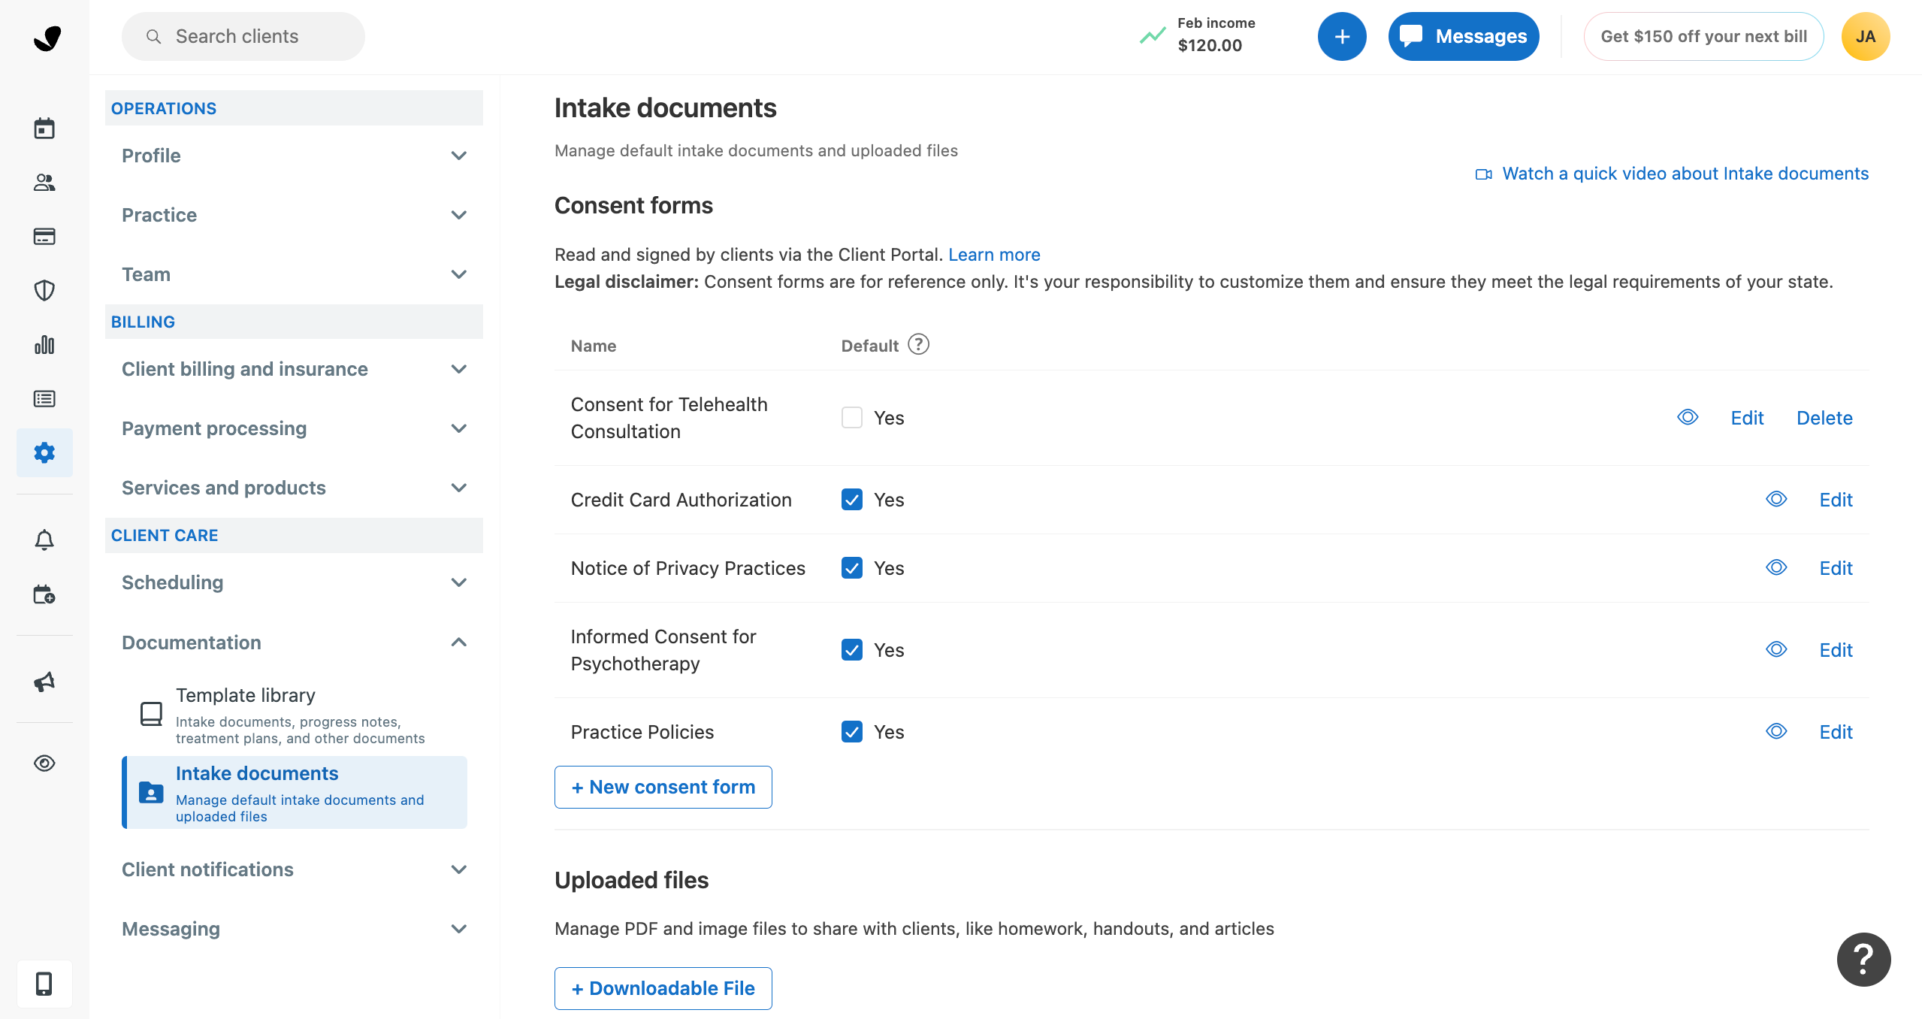Click Learn more link under Consent forms
Screen dimensions: 1922x1019
(x=994, y=255)
